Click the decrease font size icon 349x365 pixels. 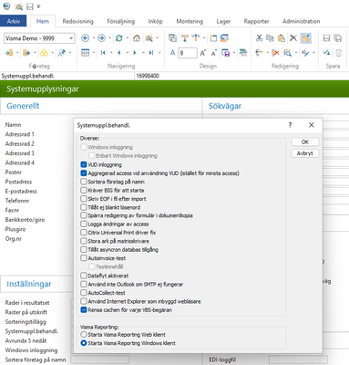(214, 53)
